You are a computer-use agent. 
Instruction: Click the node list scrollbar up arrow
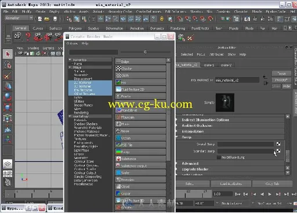(x=168, y=60)
